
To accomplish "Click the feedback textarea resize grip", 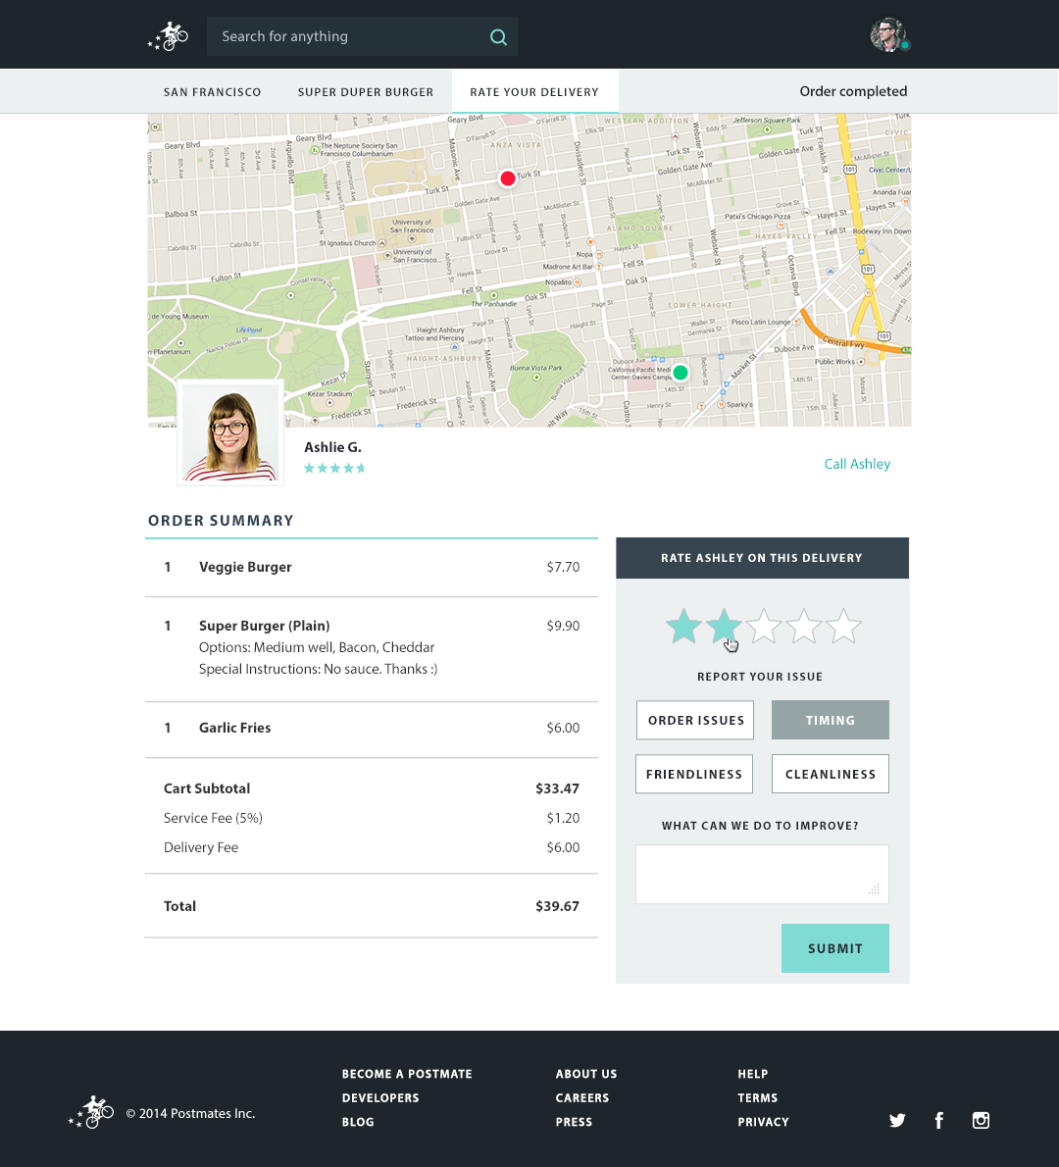I will point(875,889).
